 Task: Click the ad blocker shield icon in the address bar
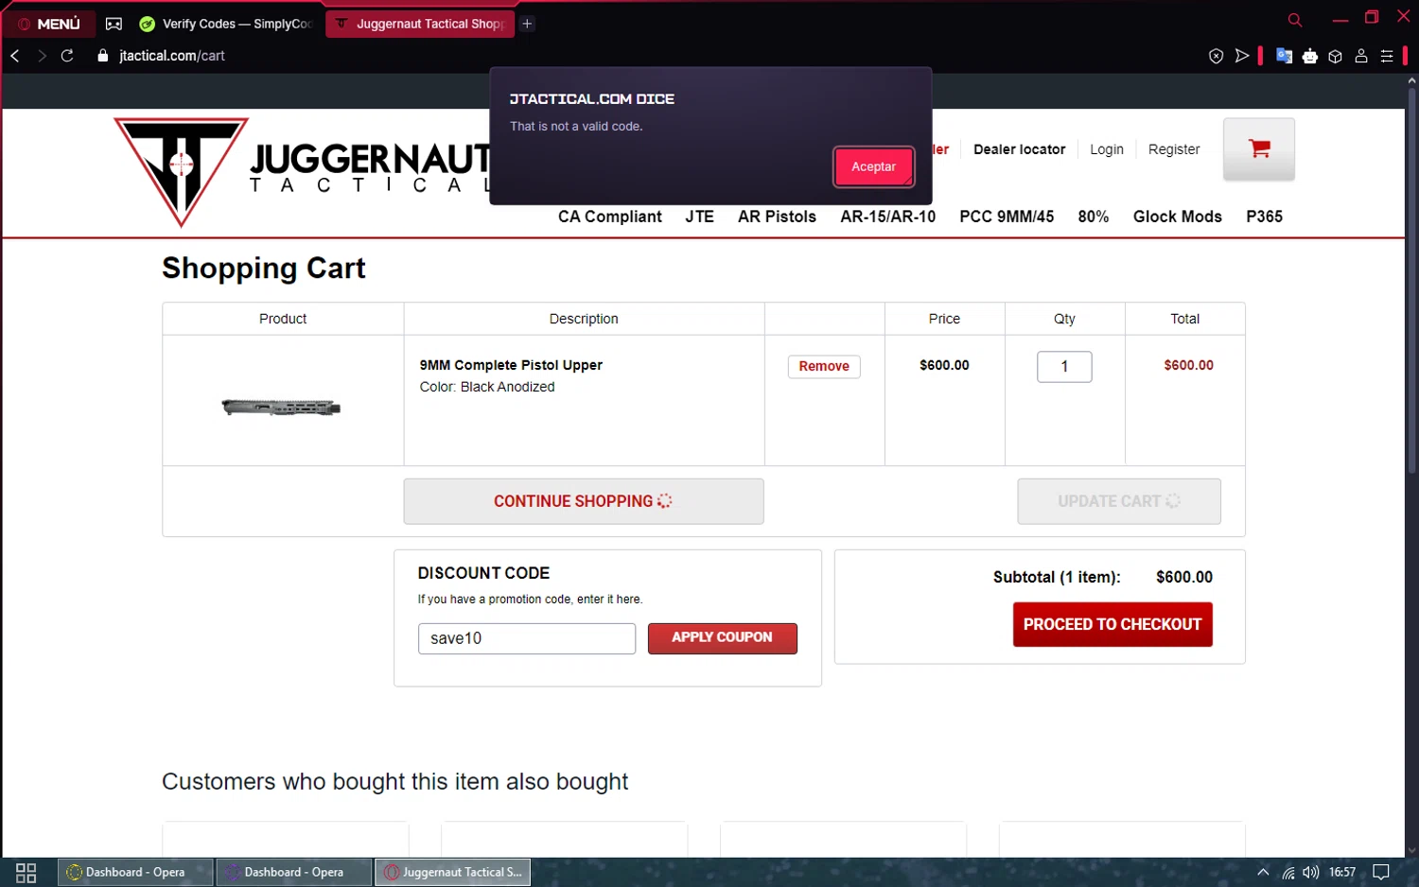[1217, 57]
